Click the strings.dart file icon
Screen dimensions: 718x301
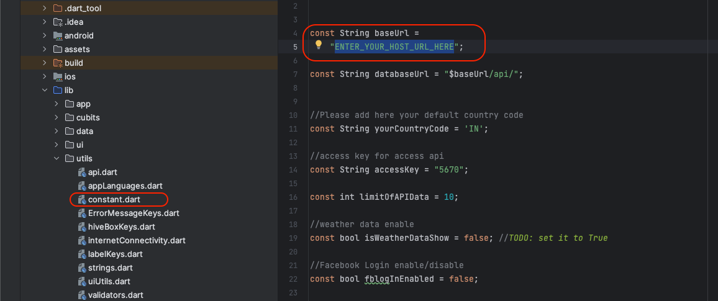(82, 268)
